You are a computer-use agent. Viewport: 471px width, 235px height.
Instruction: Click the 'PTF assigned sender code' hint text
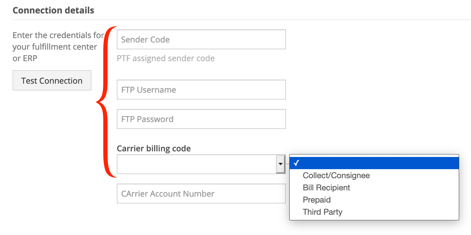[x=166, y=58]
